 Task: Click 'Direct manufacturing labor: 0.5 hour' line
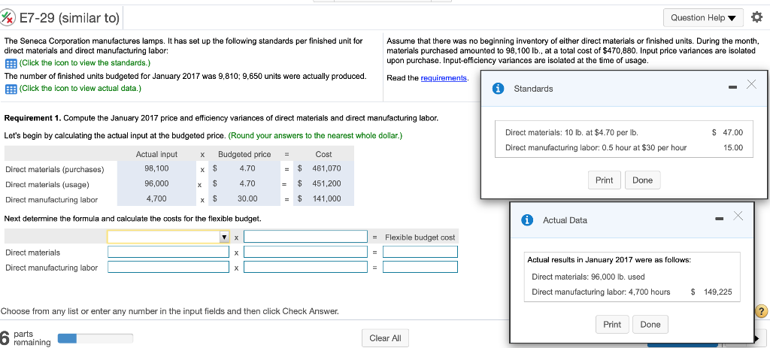(x=596, y=148)
